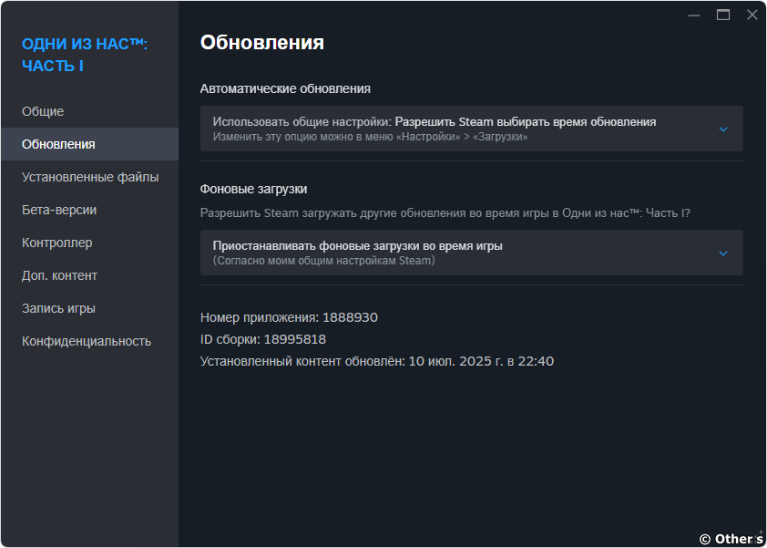This screenshot has width=767, height=548.
Task: Minimize the properties window
Action: pyautogui.click(x=693, y=16)
